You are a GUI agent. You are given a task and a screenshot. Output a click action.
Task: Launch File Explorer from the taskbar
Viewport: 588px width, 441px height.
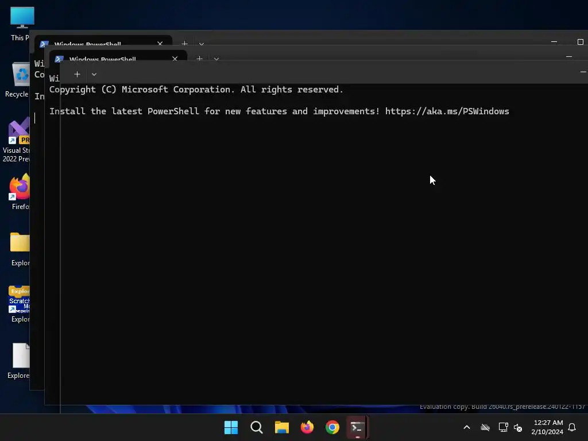point(281,427)
